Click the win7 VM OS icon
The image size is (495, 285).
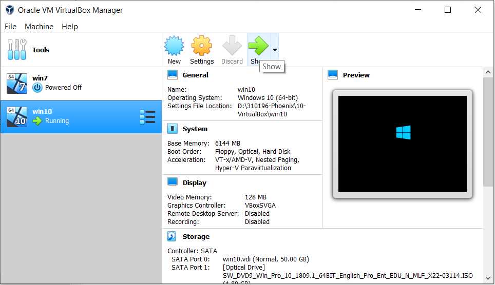click(17, 84)
